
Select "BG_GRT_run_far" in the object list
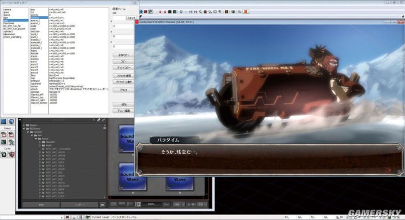coord(12,26)
